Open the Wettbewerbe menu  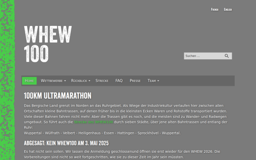(x=52, y=81)
